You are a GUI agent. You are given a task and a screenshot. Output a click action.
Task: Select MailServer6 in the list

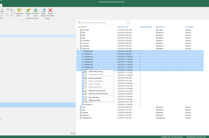(140, 67)
